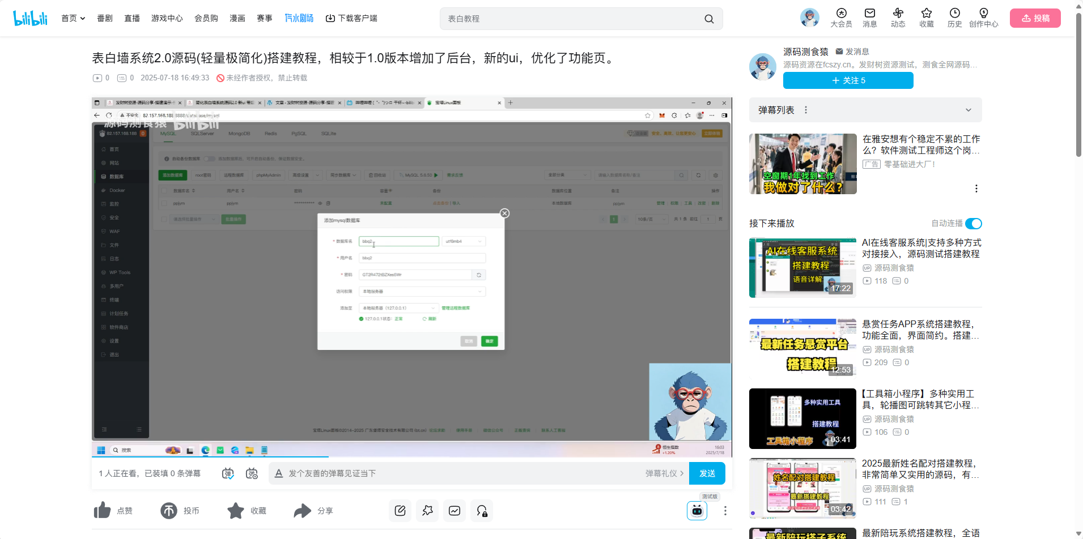The height and width of the screenshot is (539, 1083).
Task: Click the 投币 coin icon
Action: click(x=169, y=511)
